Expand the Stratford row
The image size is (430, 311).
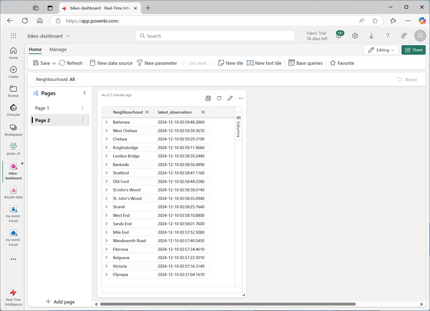(x=106, y=173)
